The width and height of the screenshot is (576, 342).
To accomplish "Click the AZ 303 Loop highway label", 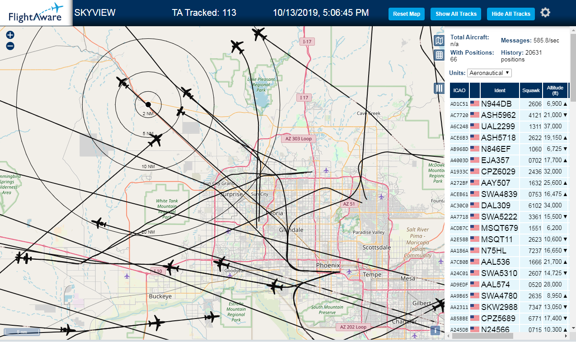I will tap(298, 139).
